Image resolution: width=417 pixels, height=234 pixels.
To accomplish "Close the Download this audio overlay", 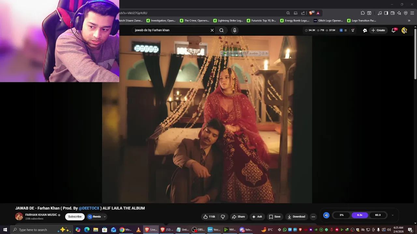I will click(x=266, y=53).
